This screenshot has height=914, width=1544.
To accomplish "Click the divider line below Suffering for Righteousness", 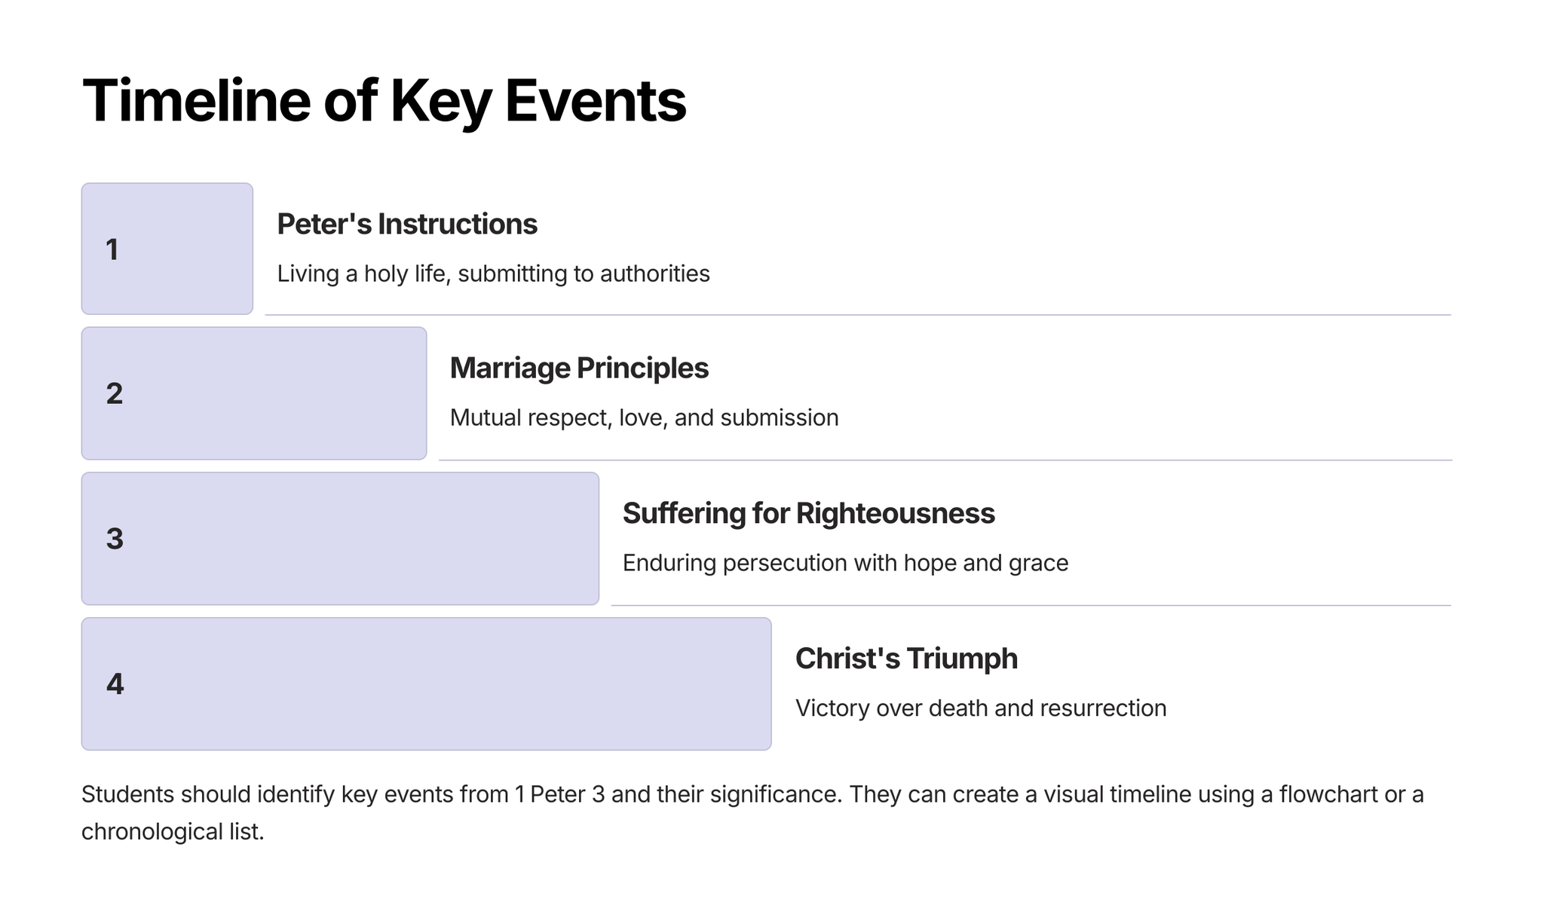I will point(1030,605).
